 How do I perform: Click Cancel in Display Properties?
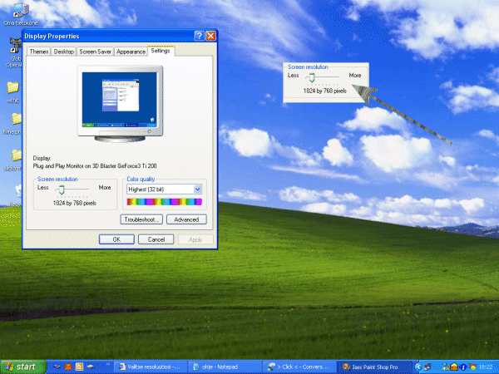[156, 239]
